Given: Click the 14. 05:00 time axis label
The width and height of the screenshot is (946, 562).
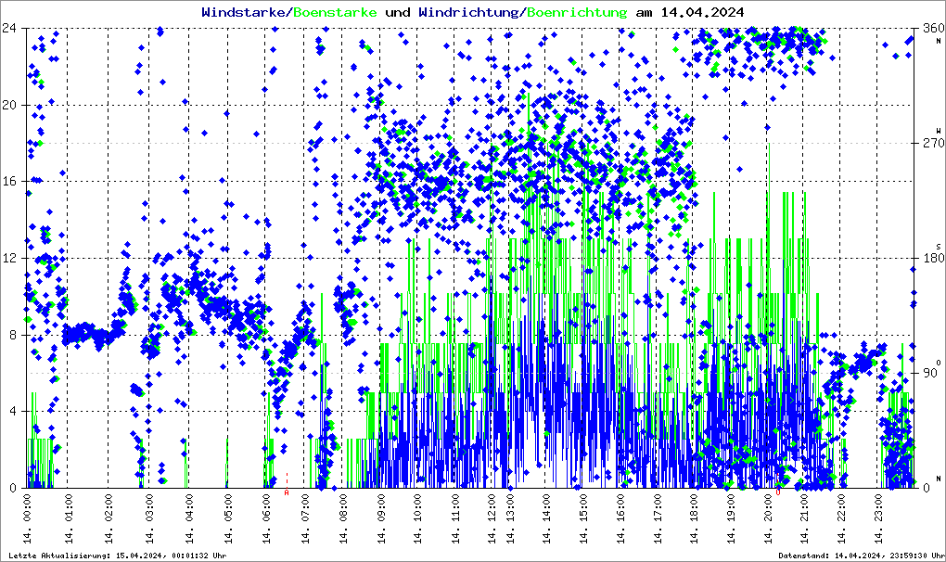Looking at the screenshot, I should coord(229,518).
